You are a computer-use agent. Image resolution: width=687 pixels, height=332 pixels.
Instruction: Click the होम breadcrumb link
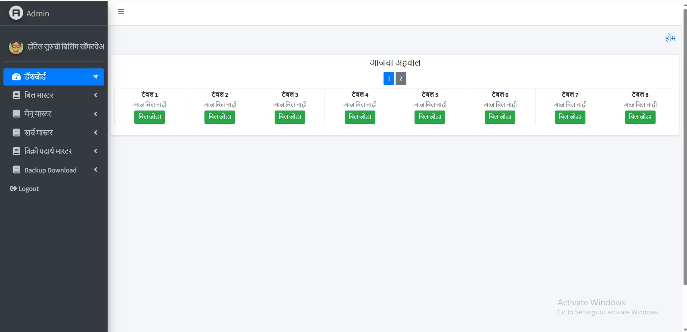[670, 38]
